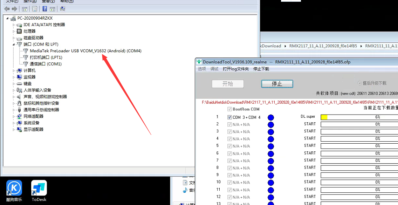This screenshot has height=205, width=398.
Task: Open the 调试 menu in DownloadTool
Action: [214, 69]
